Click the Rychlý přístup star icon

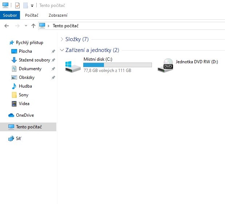[12, 43]
